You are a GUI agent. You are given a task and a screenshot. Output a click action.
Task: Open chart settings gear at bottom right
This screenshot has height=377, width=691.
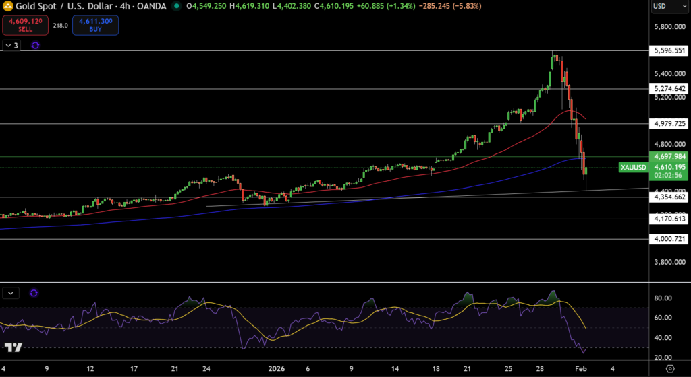[669, 368]
